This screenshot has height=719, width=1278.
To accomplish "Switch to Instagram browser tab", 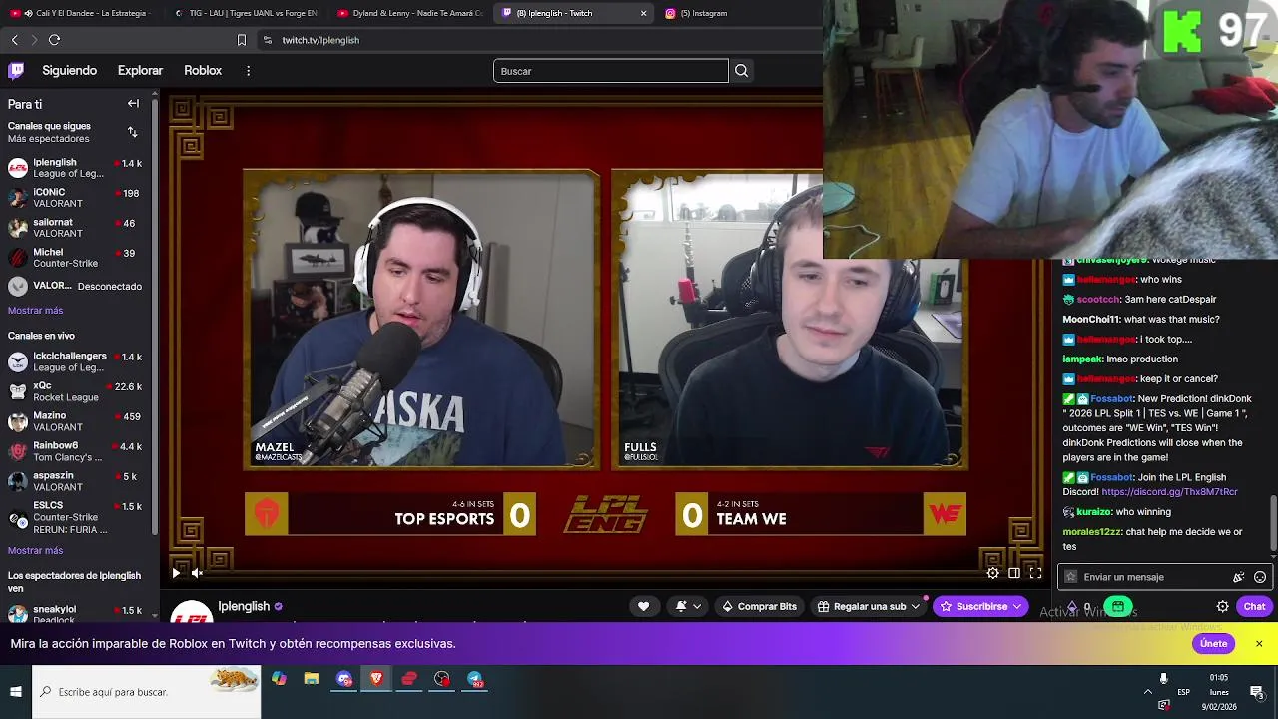I will coord(735,13).
